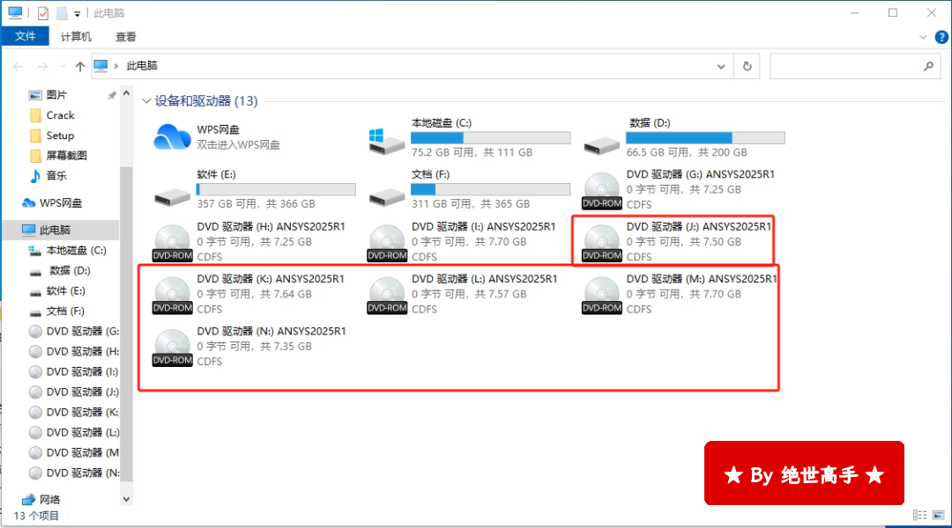
Task: Open the recent locations dropdown arrow
Action: (x=63, y=67)
